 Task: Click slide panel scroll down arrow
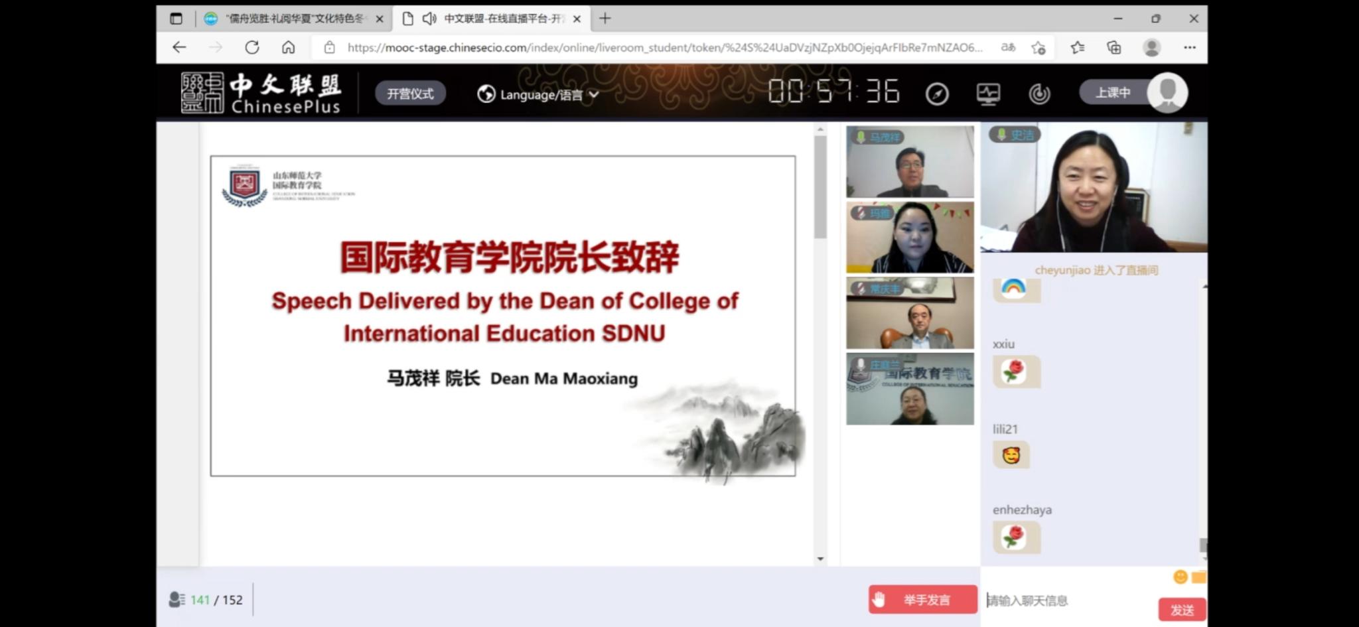(820, 559)
